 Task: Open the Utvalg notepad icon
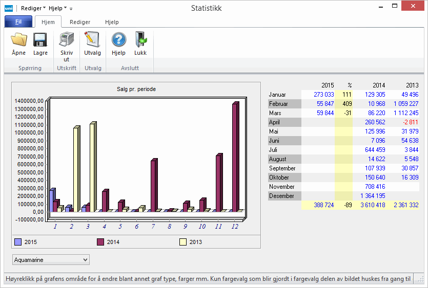[92, 40]
